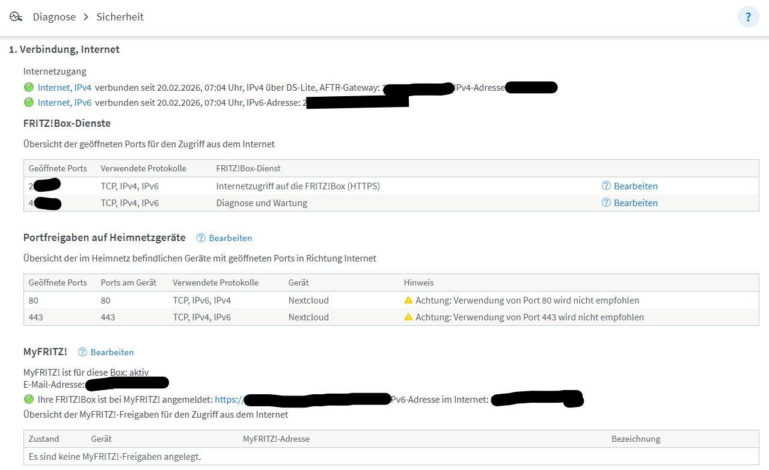Open help with the top-right question mark

[x=748, y=17]
